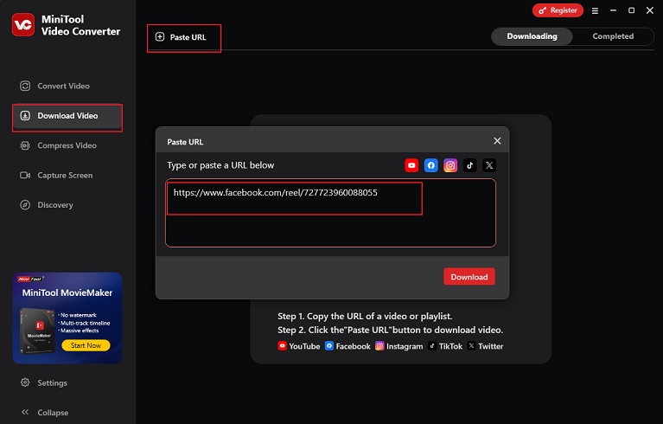Click the red Register button
Screen dimensions: 663x424
(x=558, y=10)
